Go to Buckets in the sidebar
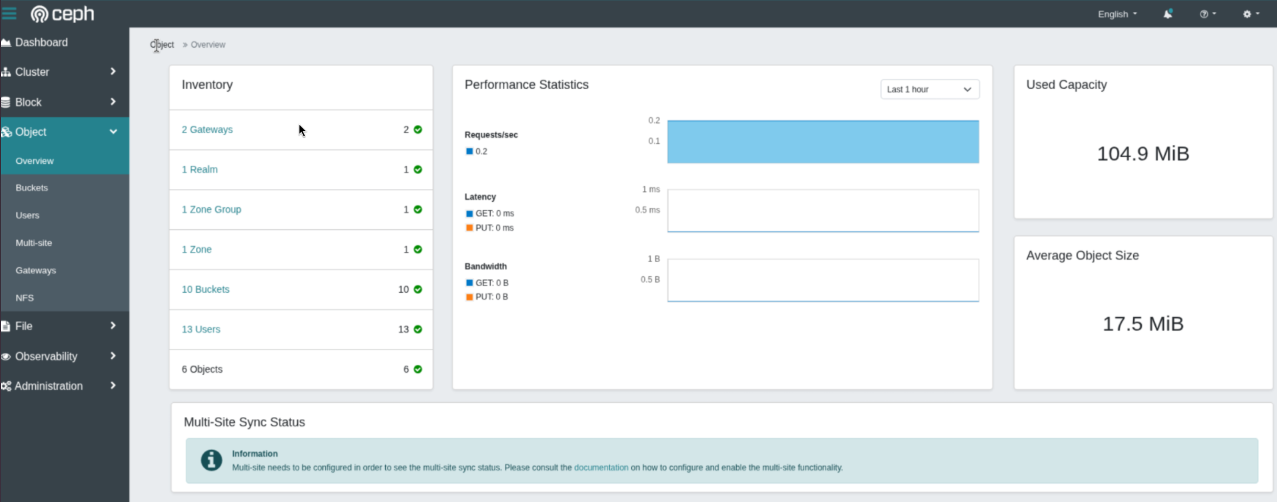Image resolution: width=1277 pixels, height=502 pixels. [x=32, y=188]
